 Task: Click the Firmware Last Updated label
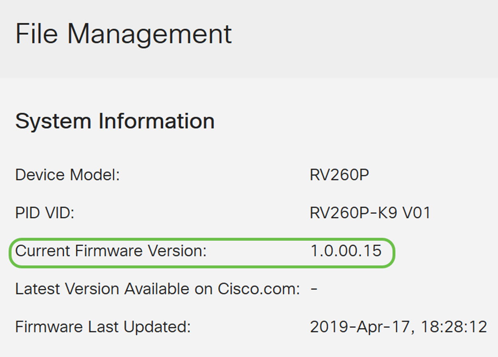[103, 327]
